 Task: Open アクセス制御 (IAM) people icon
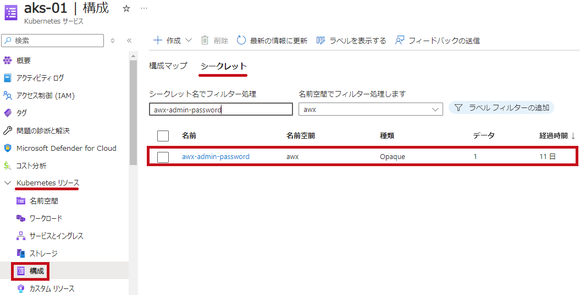pyautogui.click(x=7, y=95)
